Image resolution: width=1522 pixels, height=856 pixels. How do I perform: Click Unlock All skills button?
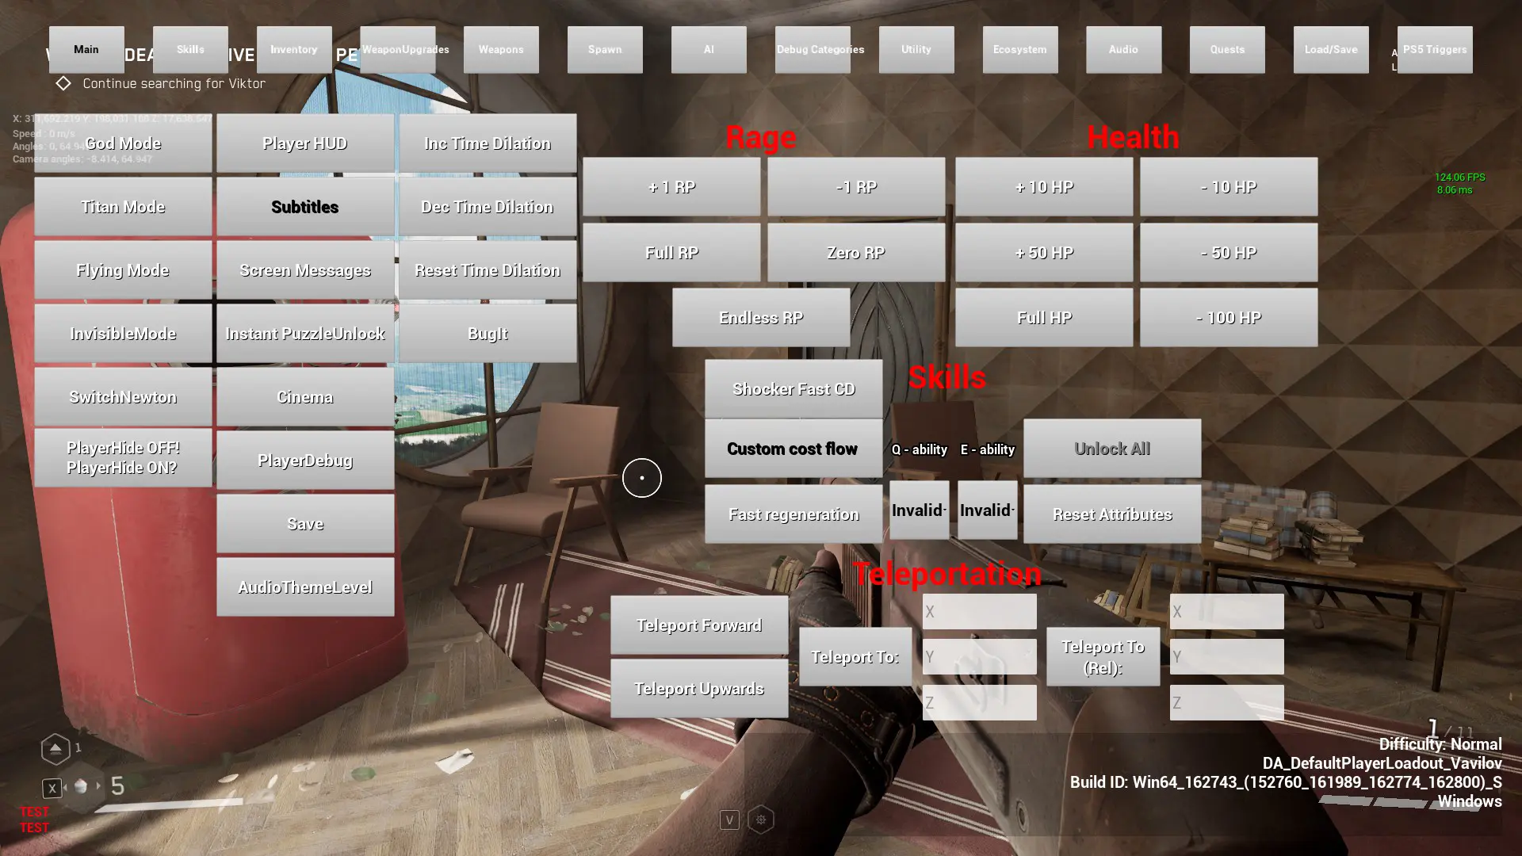point(1112,449)
